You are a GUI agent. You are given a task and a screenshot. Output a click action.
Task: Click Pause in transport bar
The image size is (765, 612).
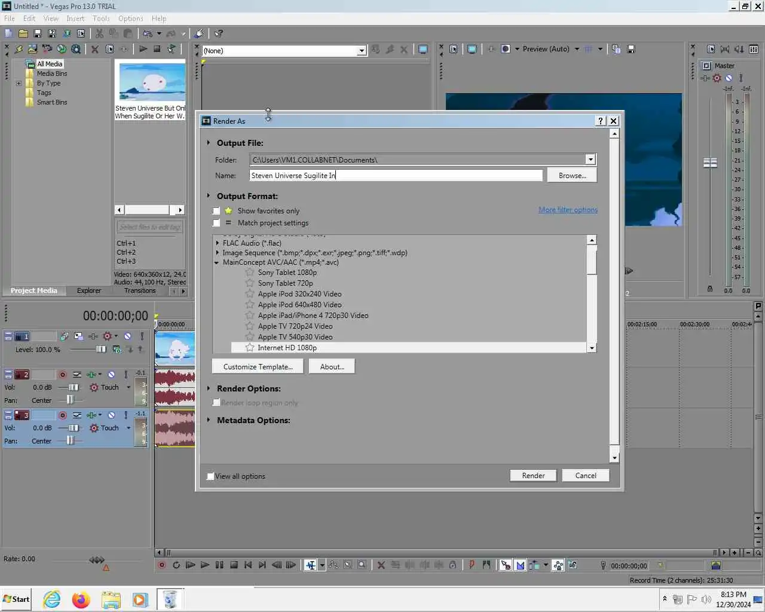tap(219, 565)
